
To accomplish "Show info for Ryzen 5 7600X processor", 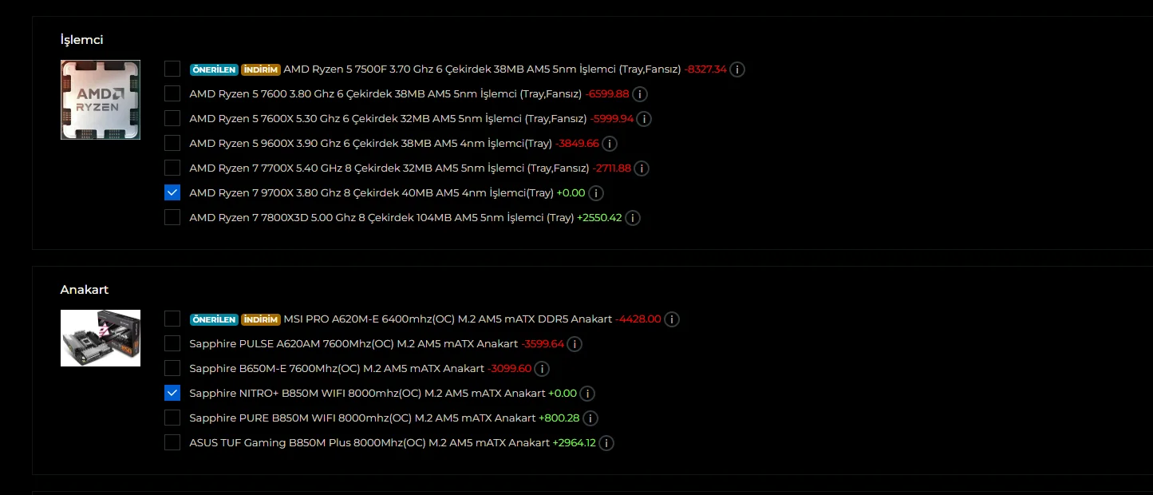I will [x=644, y=119].
